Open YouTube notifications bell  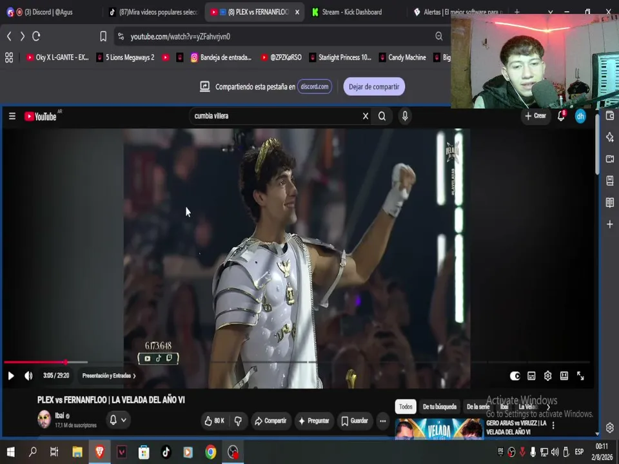tap(561, 116)
